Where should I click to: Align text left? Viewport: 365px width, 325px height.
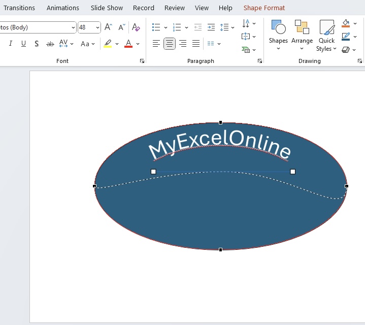pyautogui.click(x=156, y=44)
